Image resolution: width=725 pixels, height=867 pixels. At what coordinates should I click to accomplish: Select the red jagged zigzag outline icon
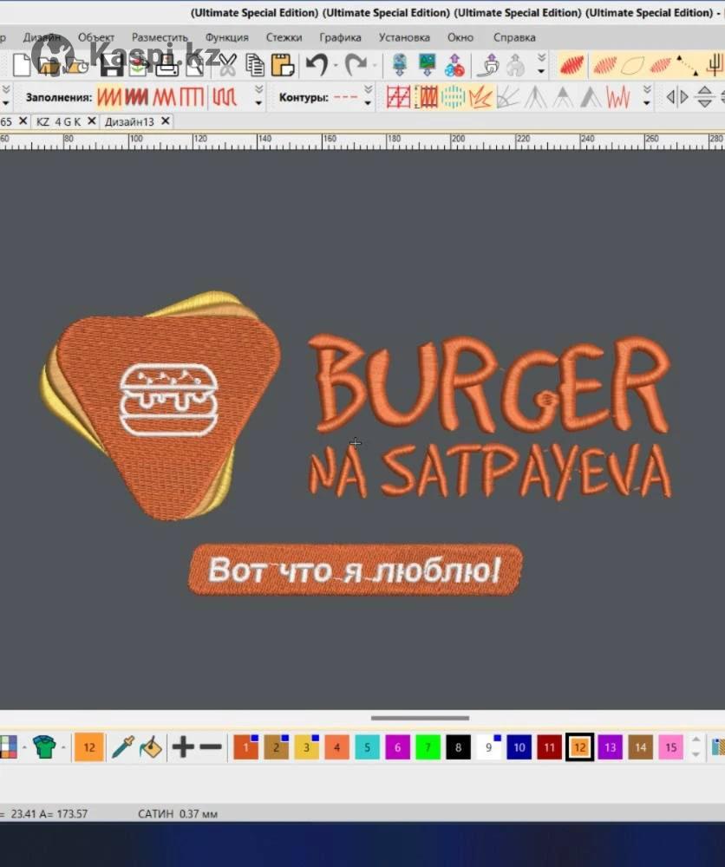click(618, 97)
